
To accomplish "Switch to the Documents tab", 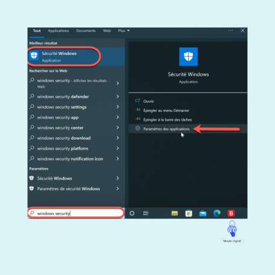I will point(86,31).
